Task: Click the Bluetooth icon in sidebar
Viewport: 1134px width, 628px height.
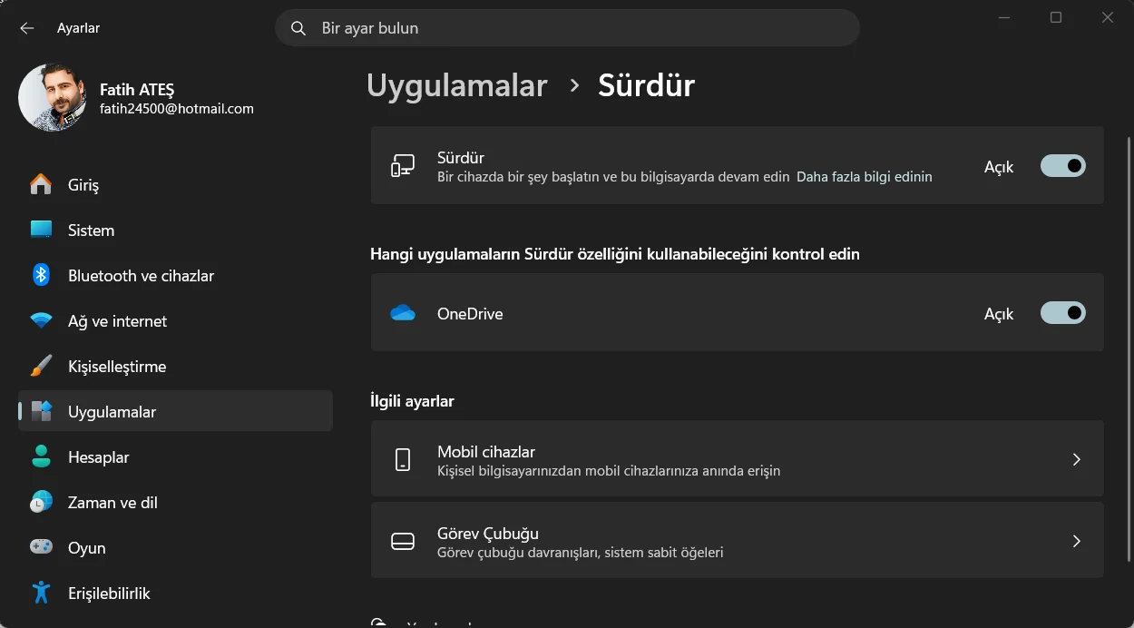Action: [41, 275]
